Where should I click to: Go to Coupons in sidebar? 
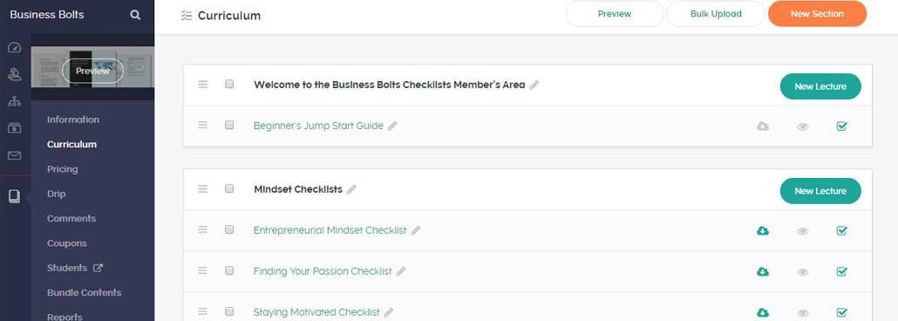point(67,243)
